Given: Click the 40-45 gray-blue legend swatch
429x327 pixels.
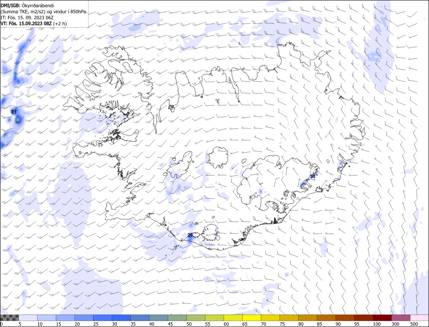Looking at the screenshot, I should 158,318.
